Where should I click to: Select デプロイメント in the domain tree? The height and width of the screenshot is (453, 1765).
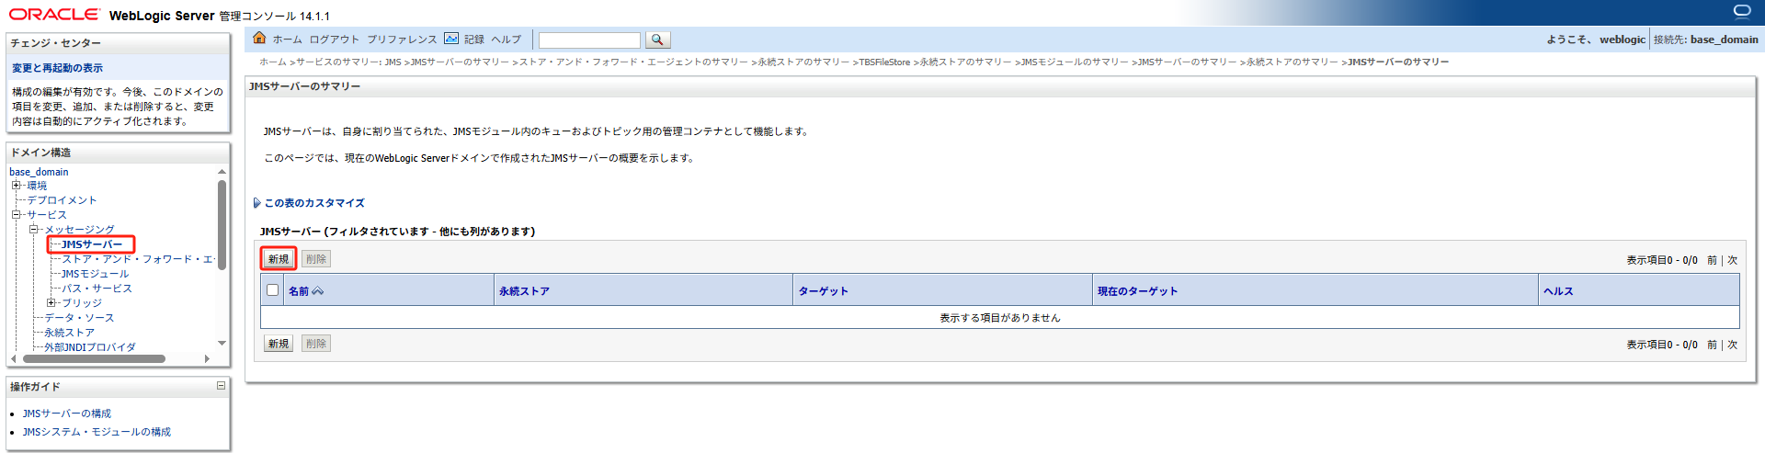click(x=62, y=200)
